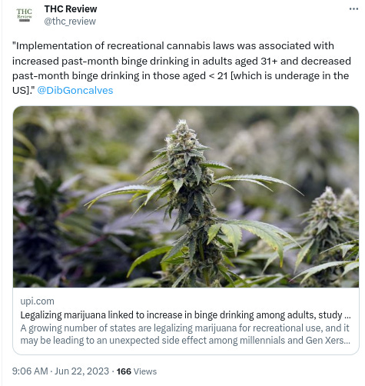Viewport: 365px width, 386px height.
Task: Open the THC Review profile avatar
Action: (x=25, y=15)
